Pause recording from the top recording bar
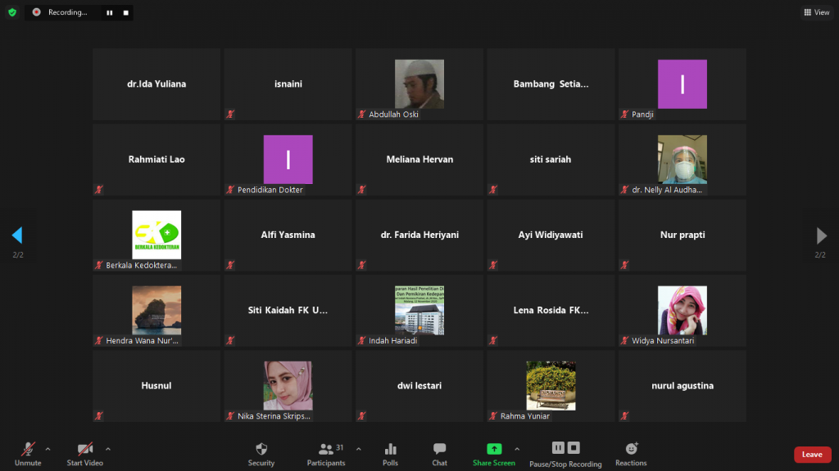 tap(110, 12)
